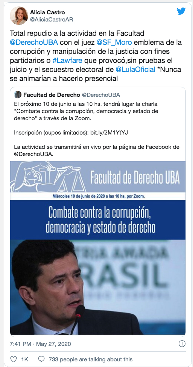Viewport: 193px width, 367px height.
Task: Open Alicia Castro's profile avatar
Action: click(x=19, y=15)
